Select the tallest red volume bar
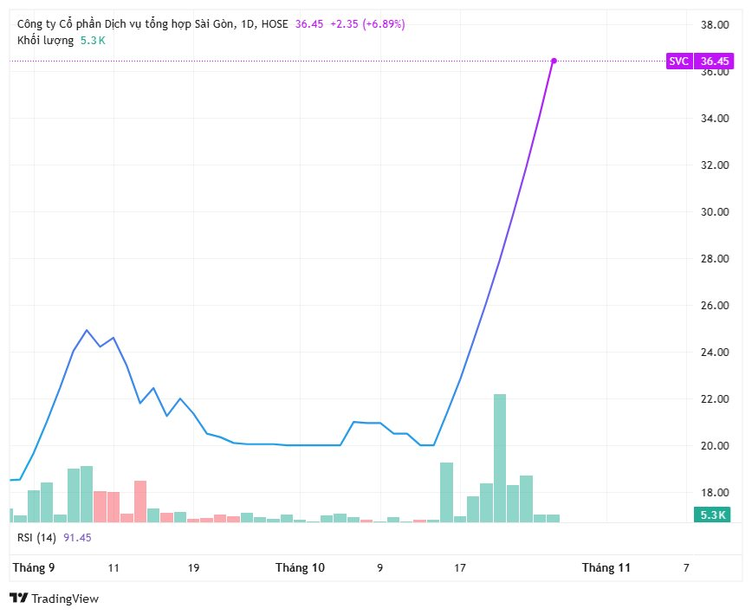752x615 pixels. click(x=140, y=501)
